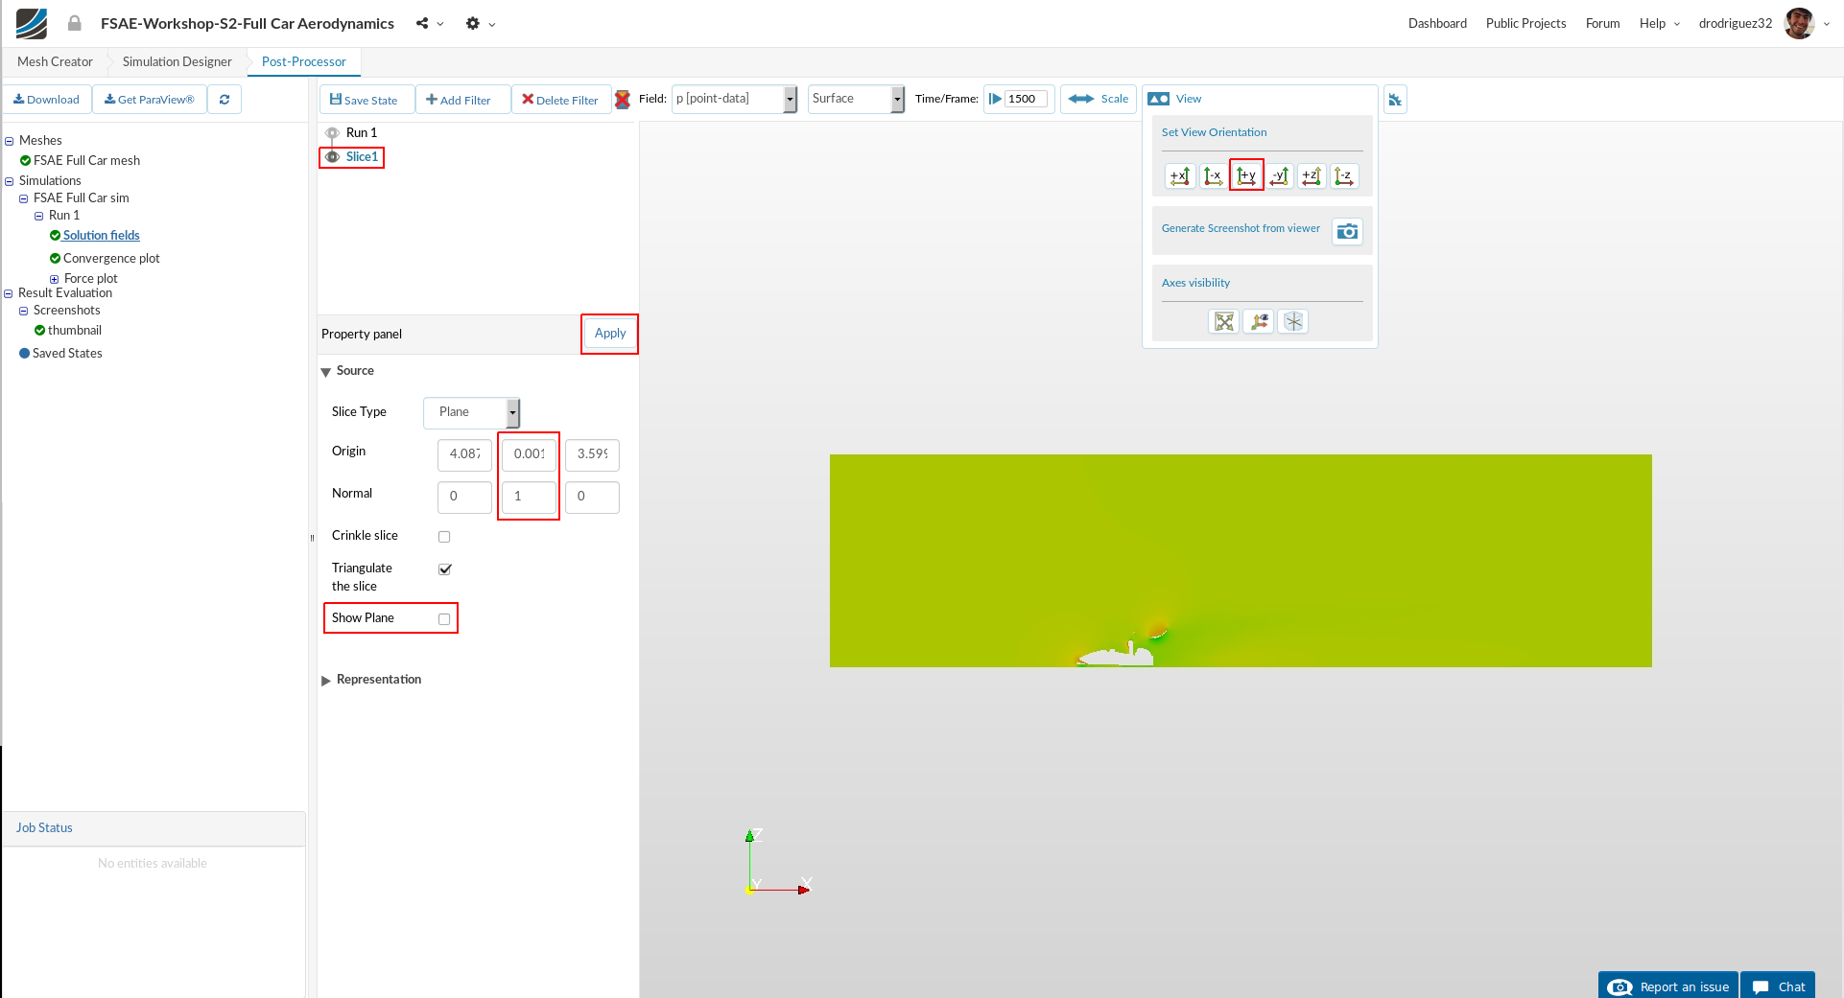Go to Public Projects
The height and width of the screenshot is (998, 1844).
[x=1525, y=24]
